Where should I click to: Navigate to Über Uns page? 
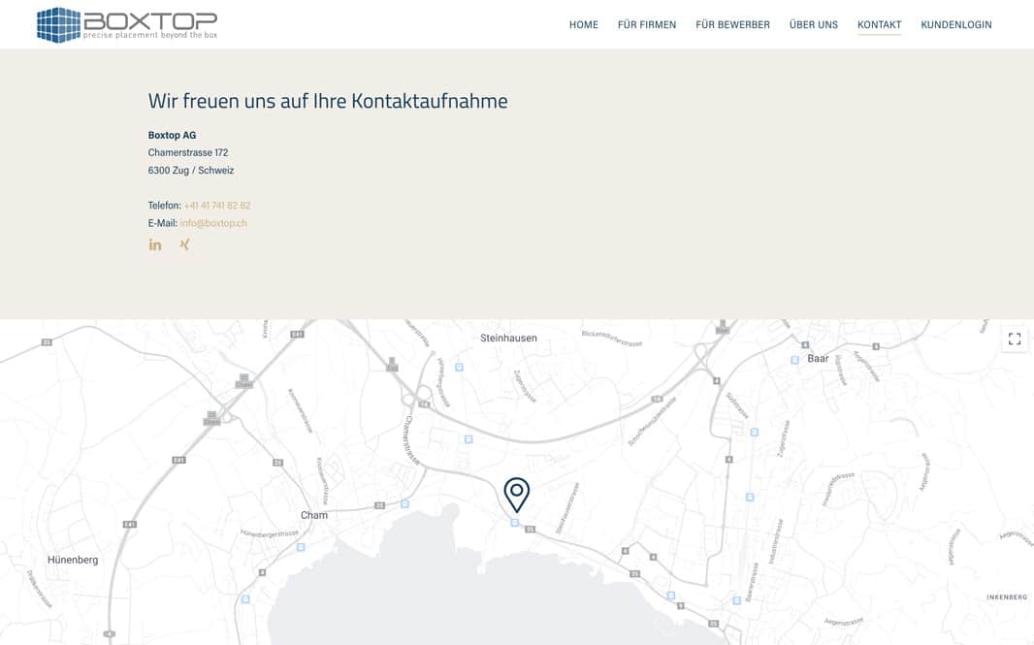pyautogui.click(x=813, y=25)
